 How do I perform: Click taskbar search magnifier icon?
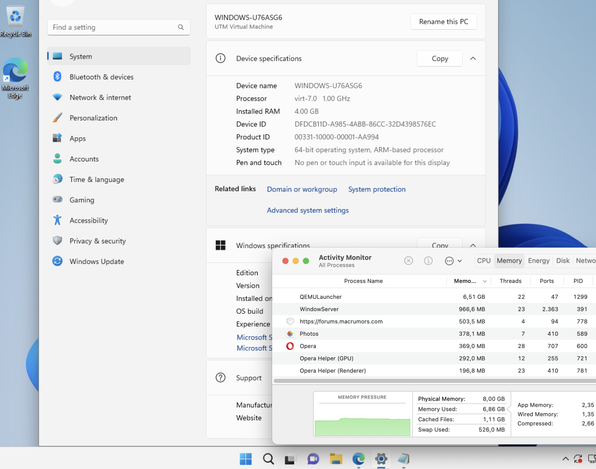tap(268, 459)
